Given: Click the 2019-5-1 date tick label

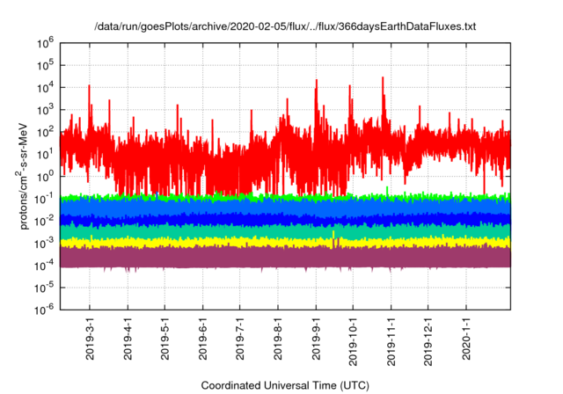Looking at the screenshot, I should 165,339.
